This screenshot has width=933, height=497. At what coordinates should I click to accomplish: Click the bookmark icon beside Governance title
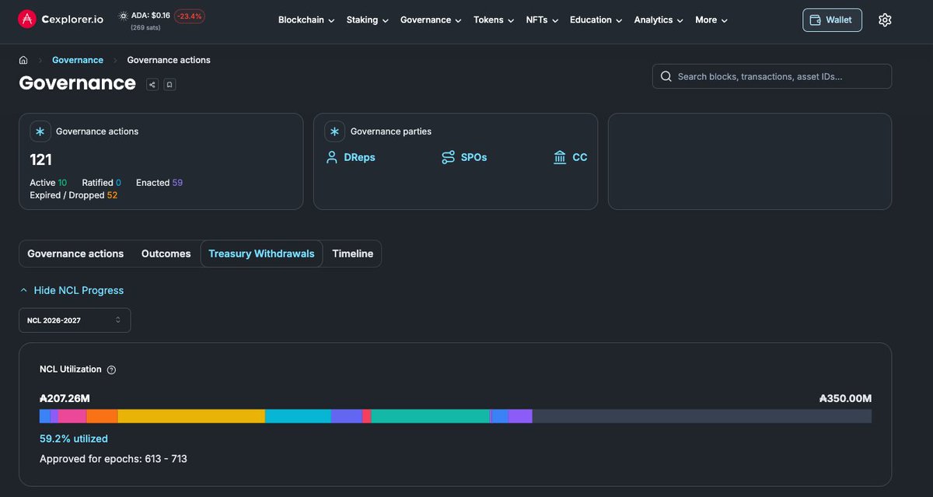169,84
